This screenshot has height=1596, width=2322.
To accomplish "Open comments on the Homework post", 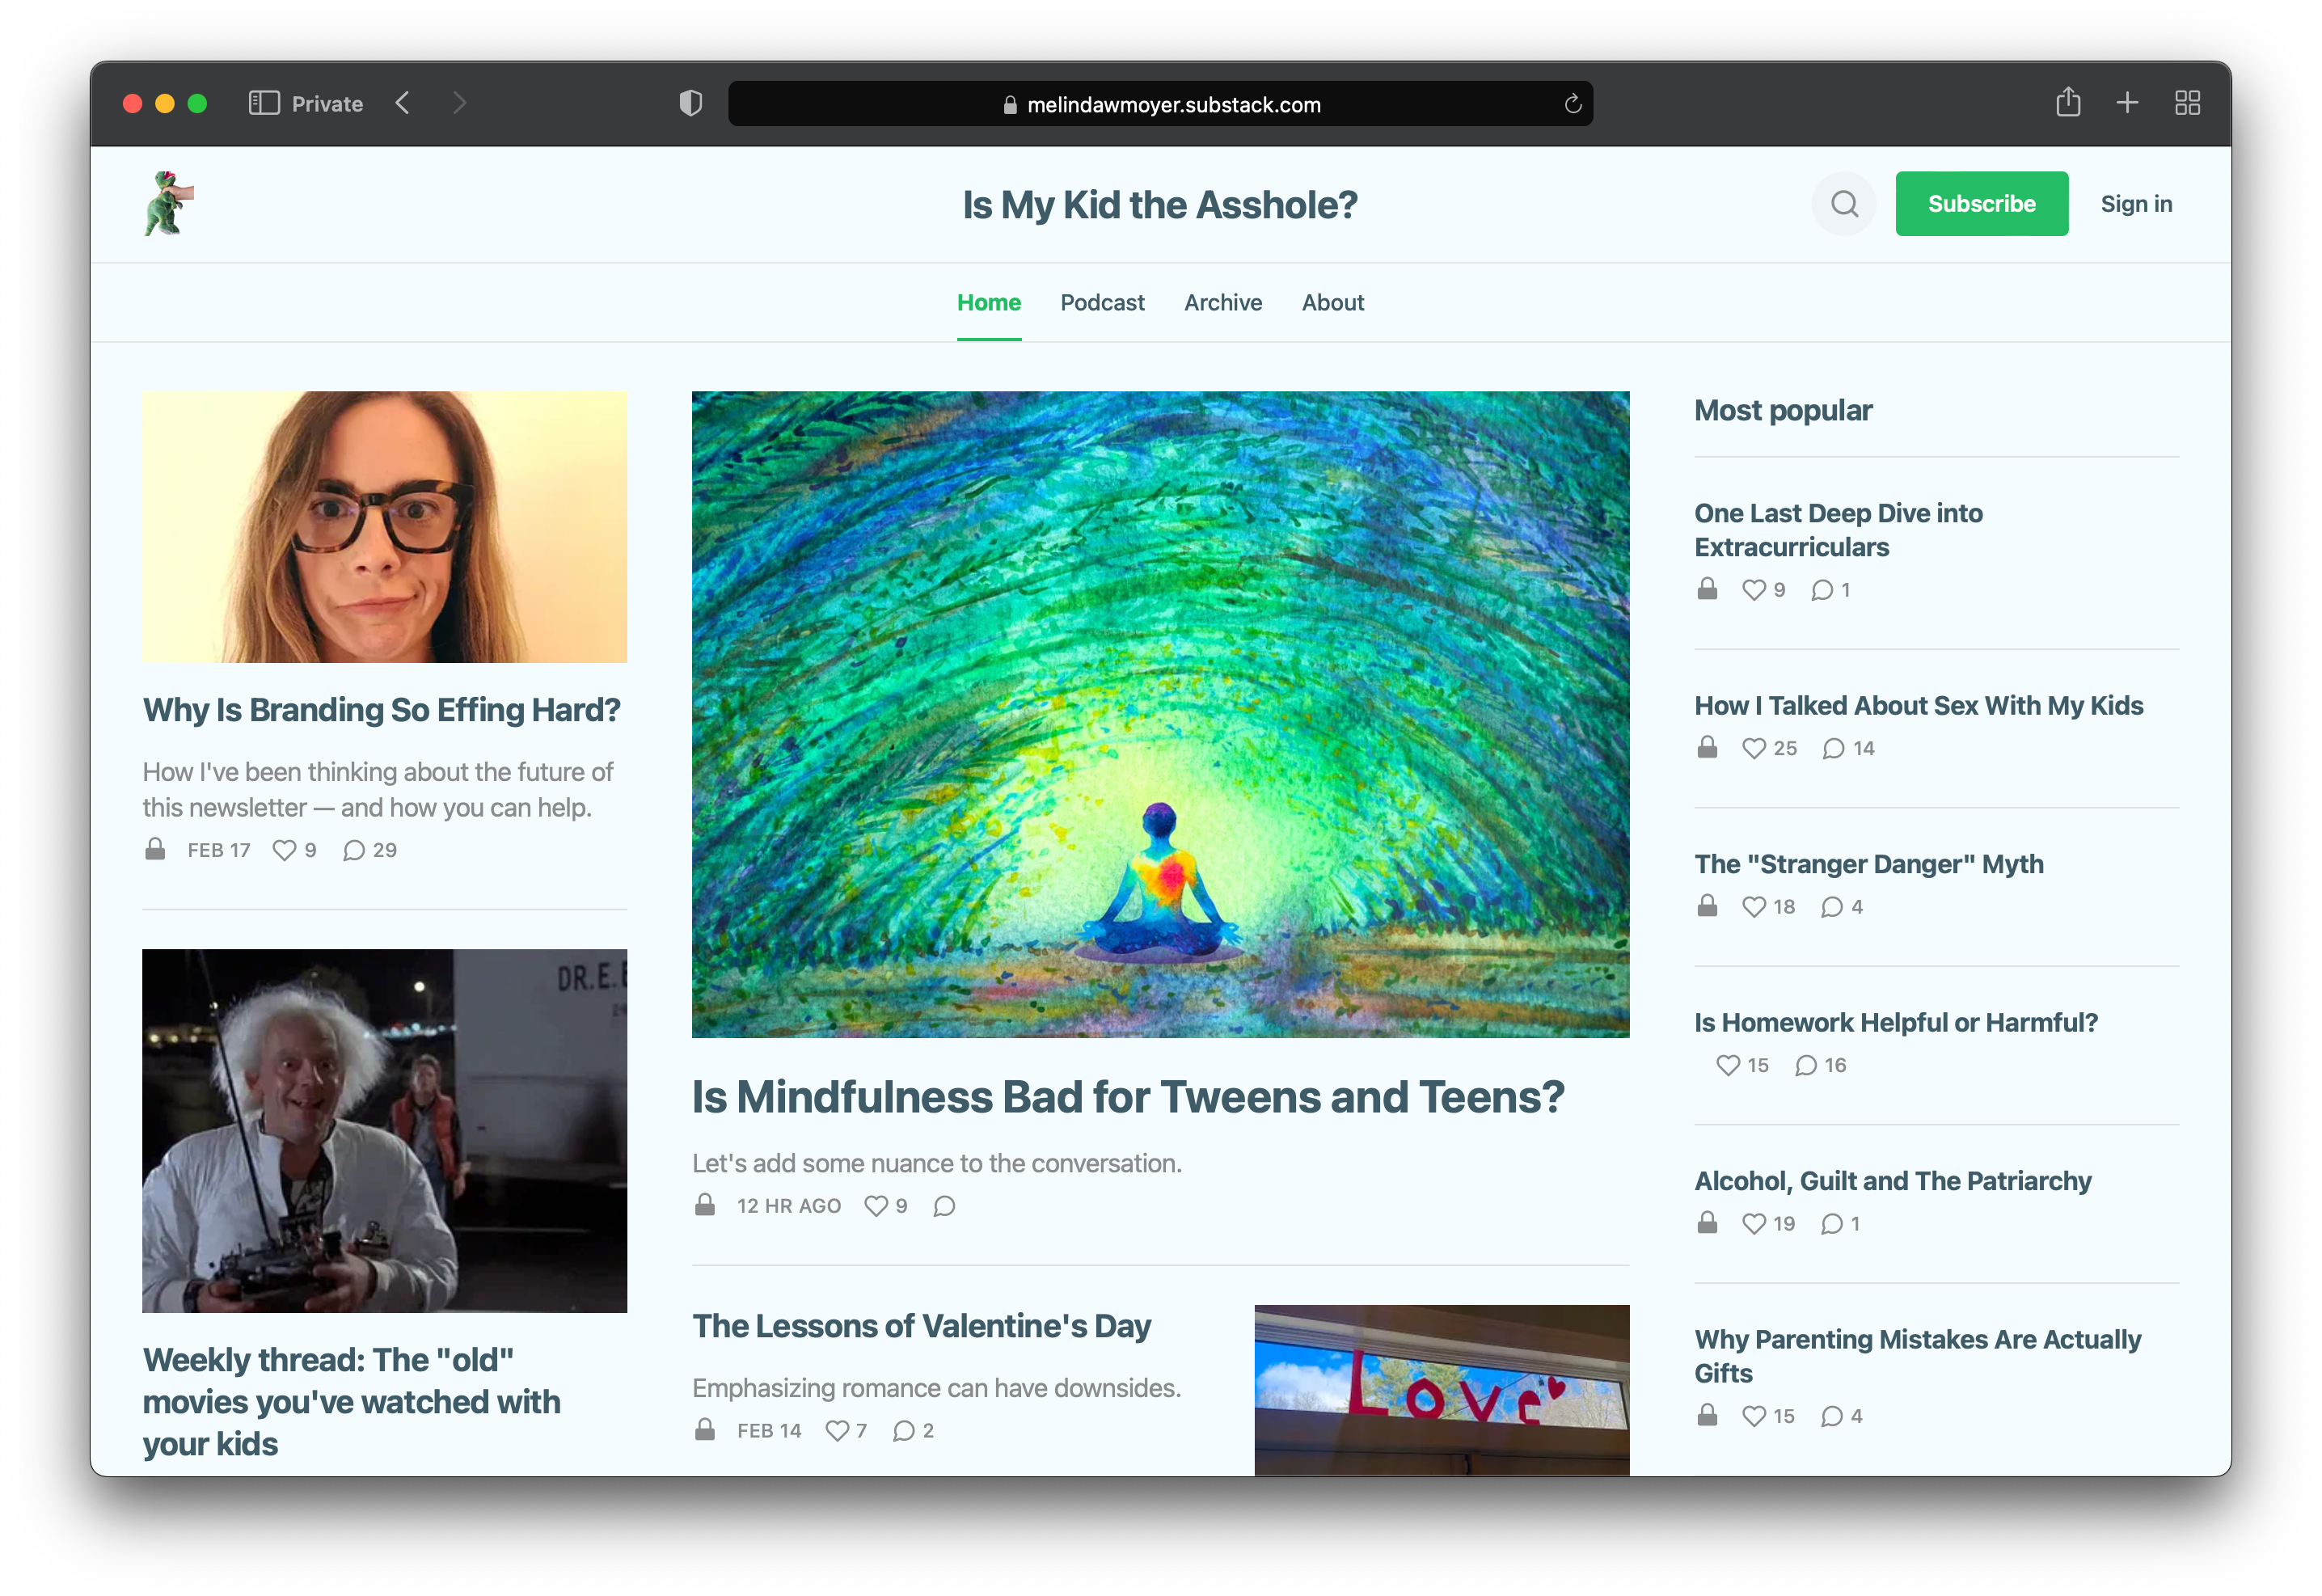I will 1819,1065.
